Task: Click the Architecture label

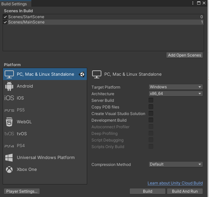Action: coord(103,94)
